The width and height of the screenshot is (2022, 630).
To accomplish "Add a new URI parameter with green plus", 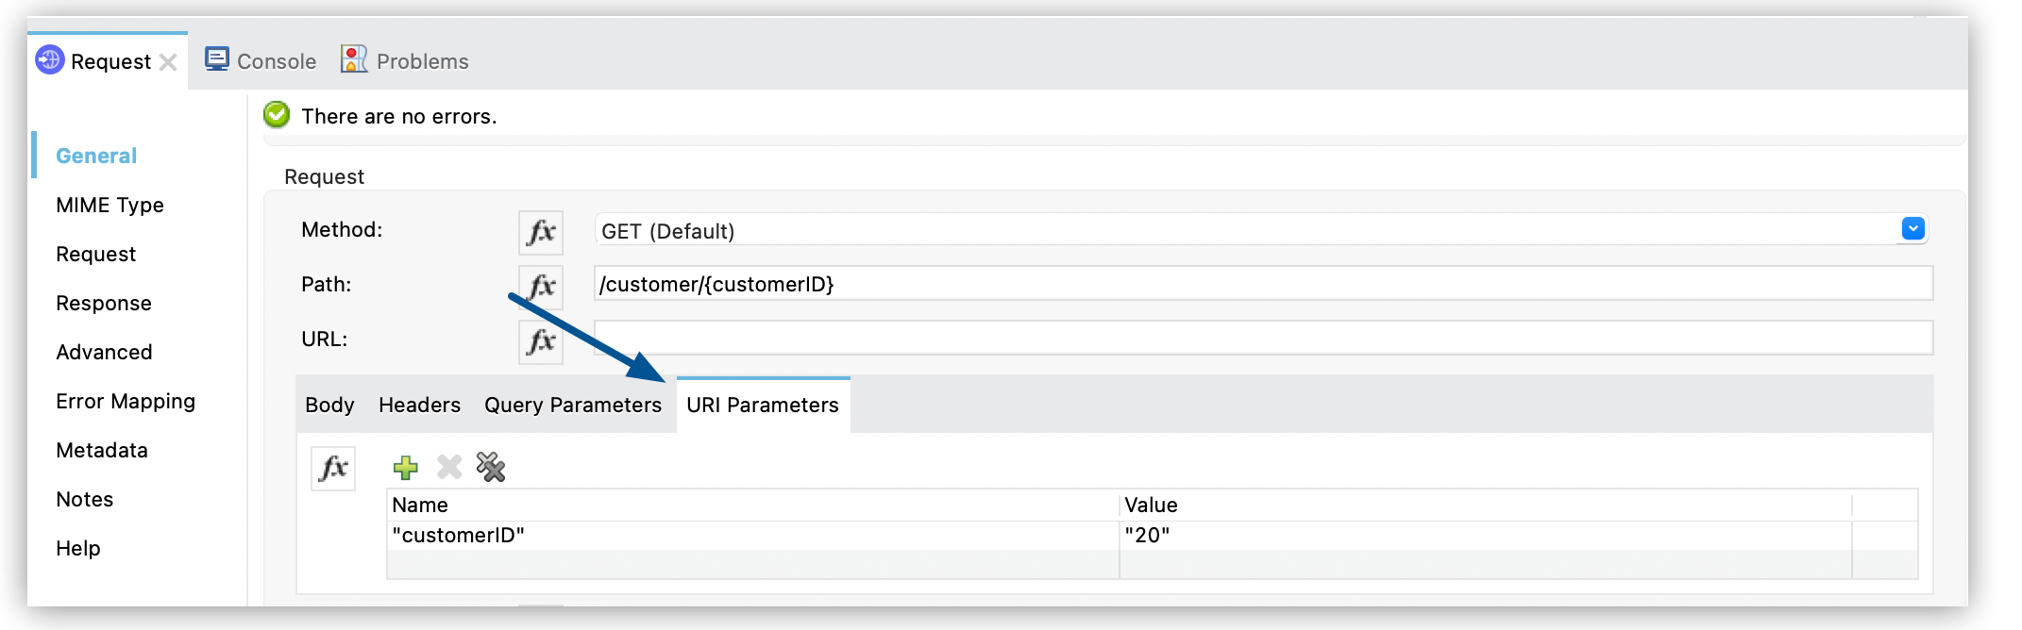I will pyautogui.click(x=406, y=467).
